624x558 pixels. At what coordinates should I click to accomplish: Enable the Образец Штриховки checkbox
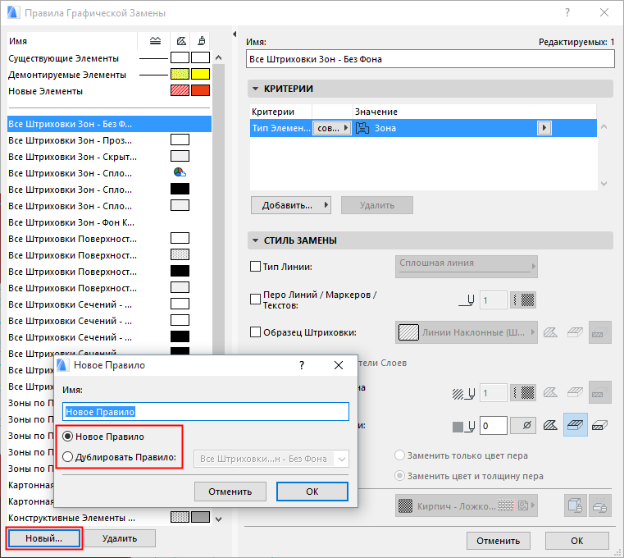pos(255,332)
